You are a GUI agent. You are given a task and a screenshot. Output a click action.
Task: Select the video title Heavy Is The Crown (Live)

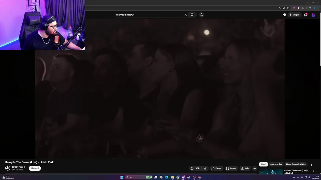(29, 162)
